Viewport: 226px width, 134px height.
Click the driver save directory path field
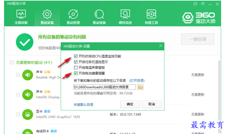coord(105,87)
